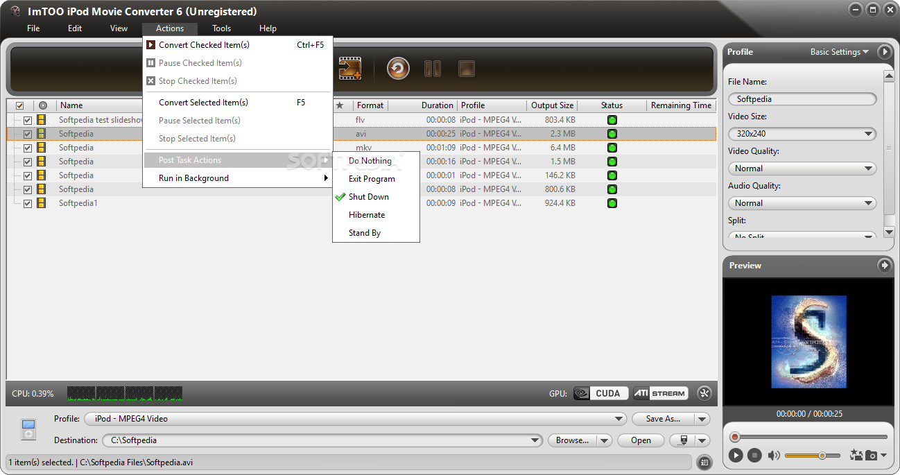This screenshot has height=475, width=900.
Task: Play the preview video
Action: coord(736,456)
